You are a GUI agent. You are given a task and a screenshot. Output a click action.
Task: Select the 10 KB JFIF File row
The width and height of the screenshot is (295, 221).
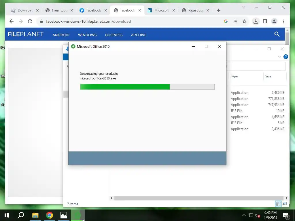257,111
